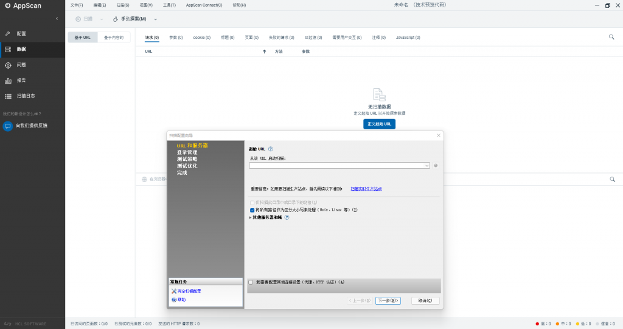Image resolution: width=623 pixels, height=329 pixels.
Task: Select 完成 step in wizard
Action: [x=182, y=172]
